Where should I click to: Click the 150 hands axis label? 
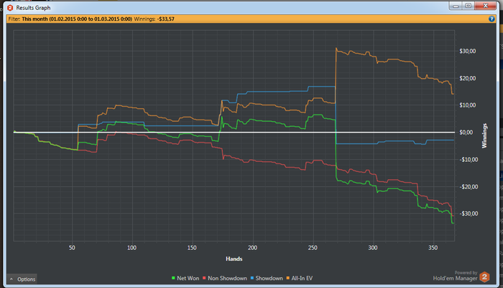(192, 248)
